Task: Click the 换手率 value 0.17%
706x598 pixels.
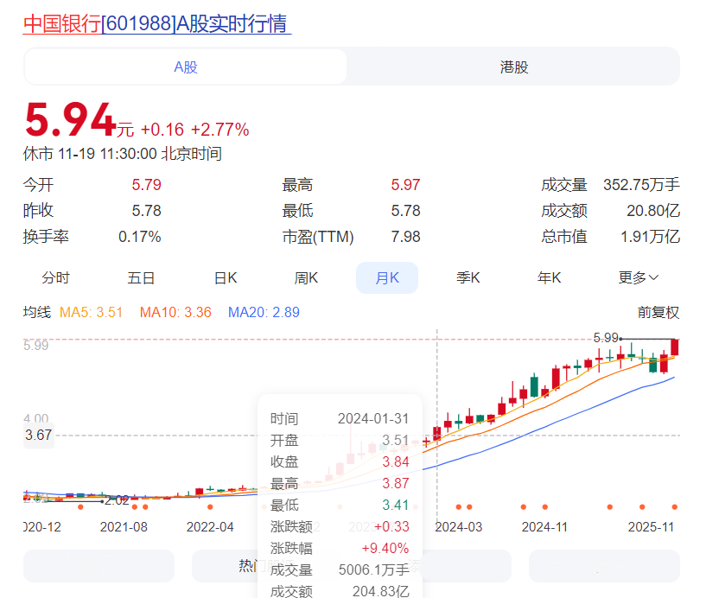Action: [x=140, y=237]
